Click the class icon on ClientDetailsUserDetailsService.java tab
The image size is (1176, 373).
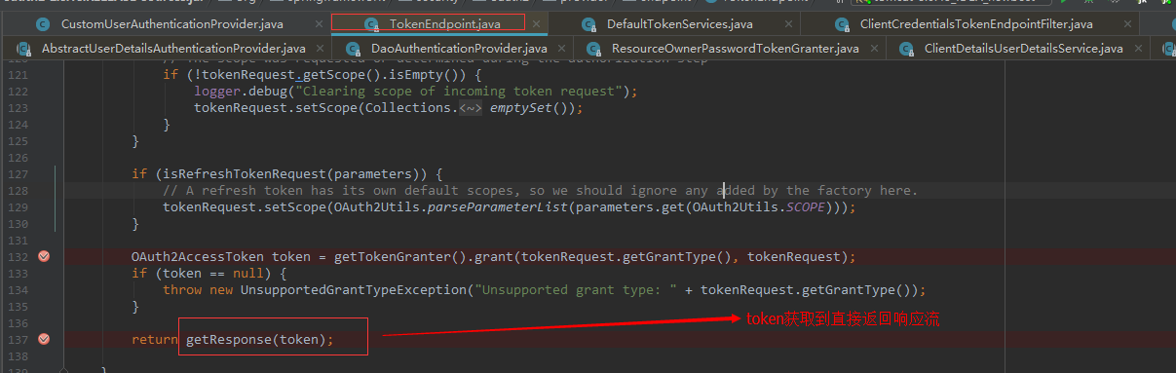pyautogui.click(x=905, y=47)
